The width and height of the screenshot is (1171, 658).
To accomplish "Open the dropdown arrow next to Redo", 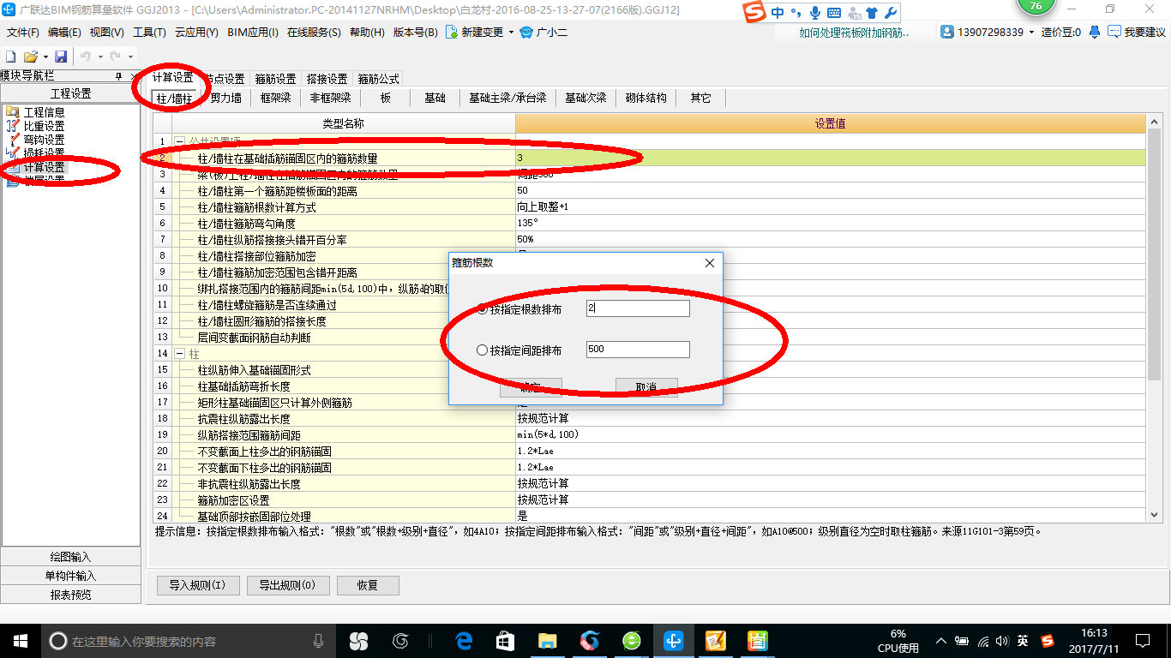I will [129, 57].
